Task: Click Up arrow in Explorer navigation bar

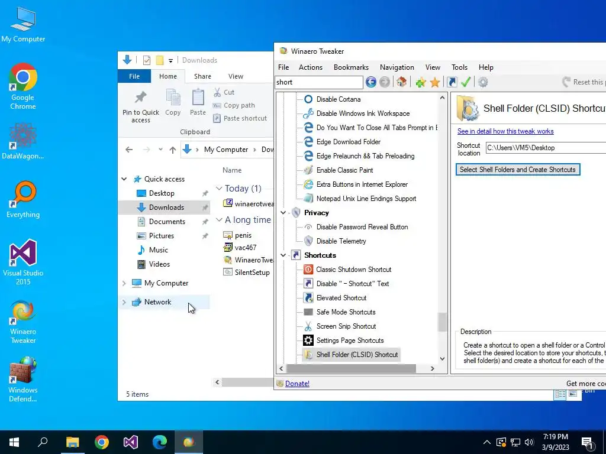Action: click(172, 150)
